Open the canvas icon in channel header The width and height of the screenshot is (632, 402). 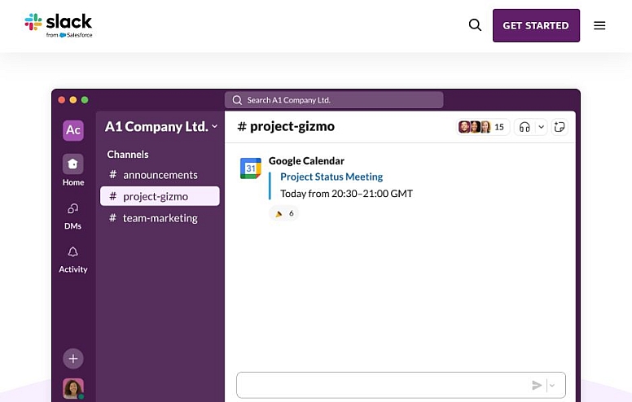[559, 127]
